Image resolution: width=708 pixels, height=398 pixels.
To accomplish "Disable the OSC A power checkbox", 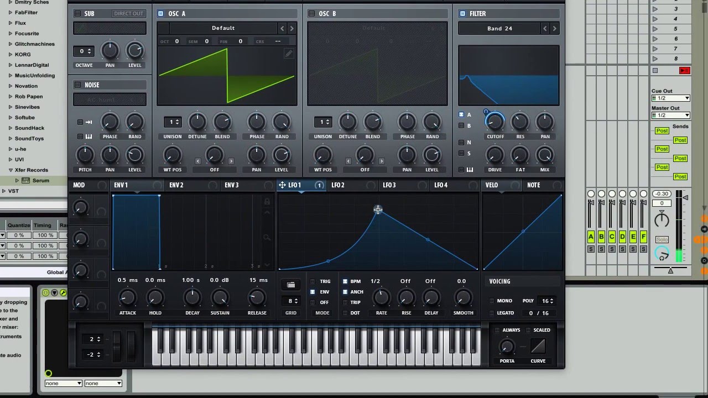I will click(160, 14).
